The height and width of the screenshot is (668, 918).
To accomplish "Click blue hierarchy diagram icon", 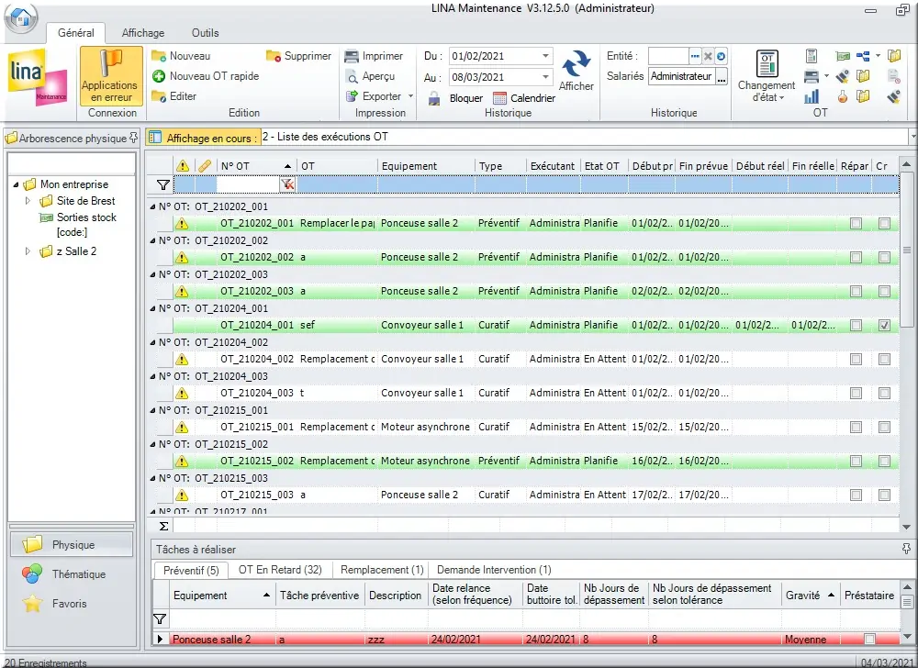I will [863, 56].
